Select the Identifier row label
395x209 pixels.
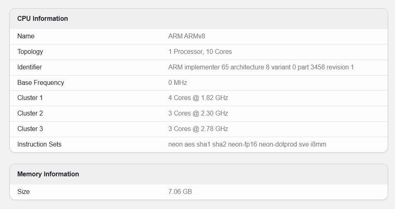pyautogui.click(x=29, y=67)
